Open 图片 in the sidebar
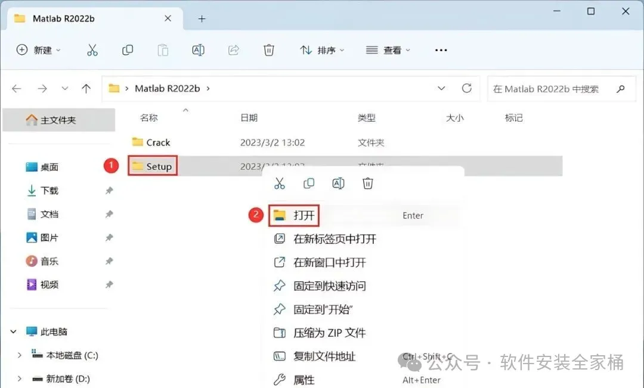644x388 pixels. (x=42, y=237)
